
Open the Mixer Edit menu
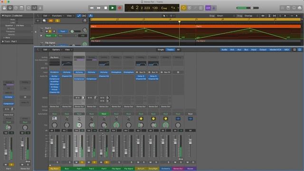[46, 49]
